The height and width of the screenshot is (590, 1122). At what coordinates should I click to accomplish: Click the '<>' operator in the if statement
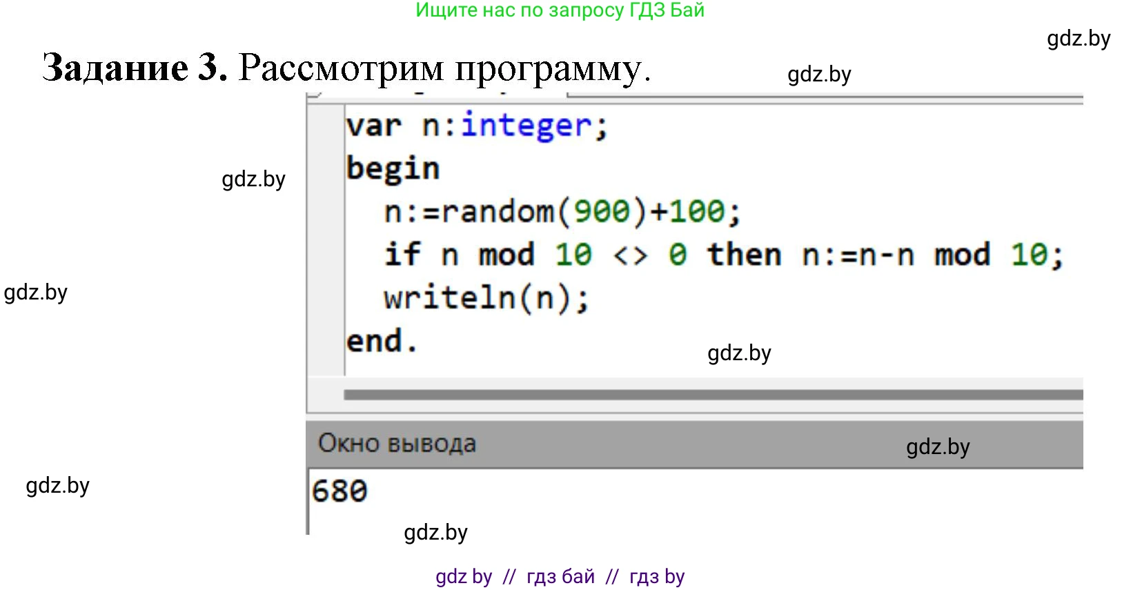630,256
